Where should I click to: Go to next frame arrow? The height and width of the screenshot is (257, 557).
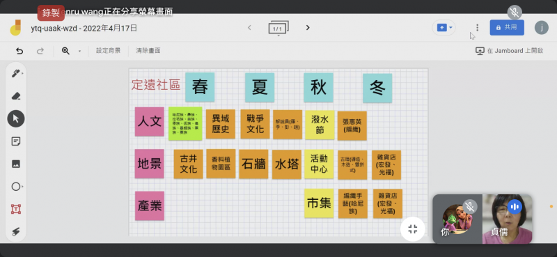coord(308,27)
